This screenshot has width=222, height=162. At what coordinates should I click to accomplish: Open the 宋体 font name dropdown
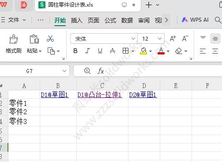(x=133, y=39)
